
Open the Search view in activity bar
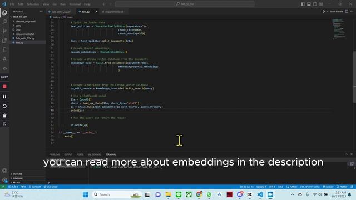4,22
